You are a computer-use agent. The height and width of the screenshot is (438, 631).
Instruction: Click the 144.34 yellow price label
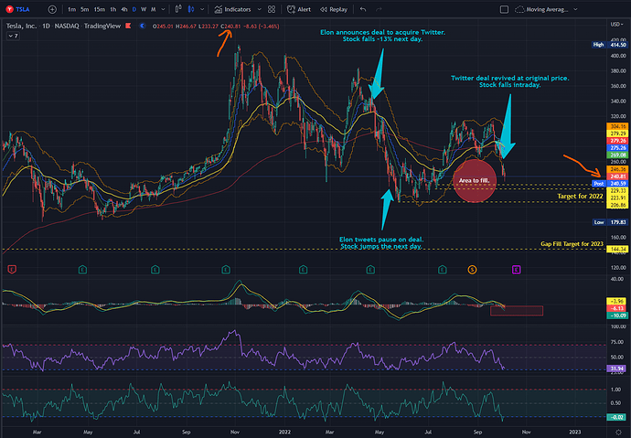[x=617, y=250]
